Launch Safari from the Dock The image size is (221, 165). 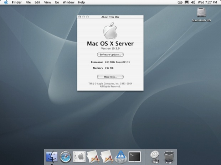tap(66, 157)
